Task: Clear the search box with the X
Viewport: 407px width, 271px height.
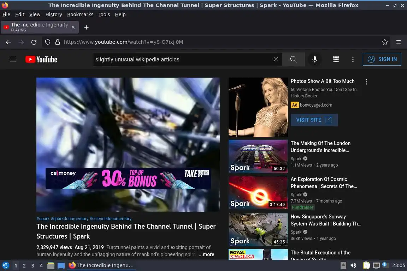Action: coord(276,59)
